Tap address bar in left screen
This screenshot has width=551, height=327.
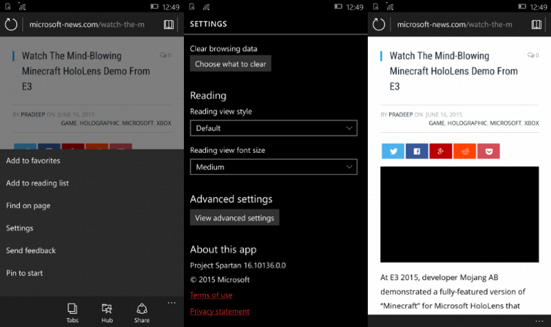87,24
